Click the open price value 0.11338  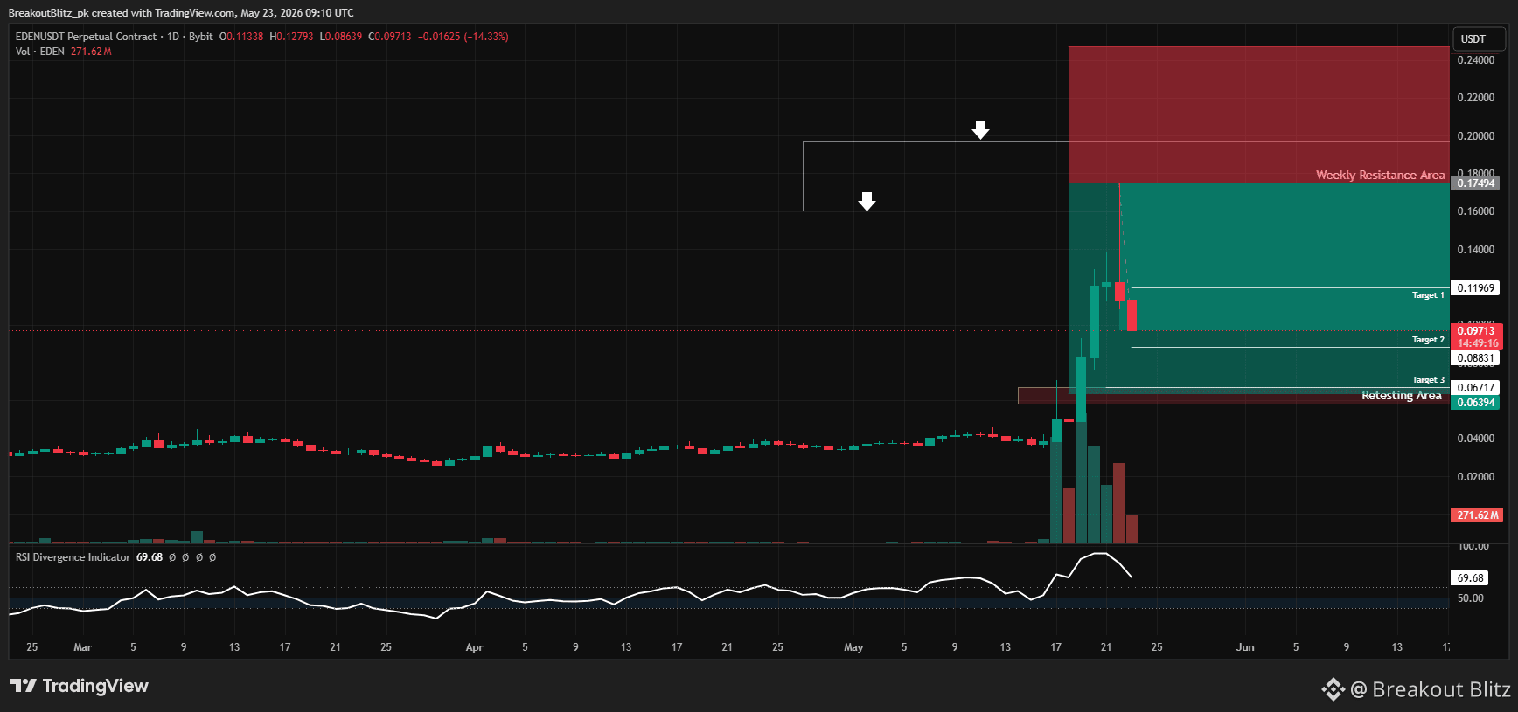[245, 37]
